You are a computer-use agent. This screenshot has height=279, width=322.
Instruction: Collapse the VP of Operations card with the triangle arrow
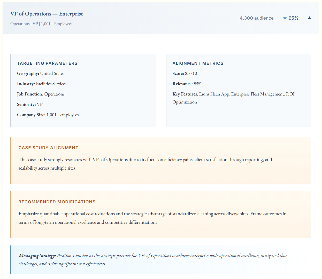coord(309,18)
